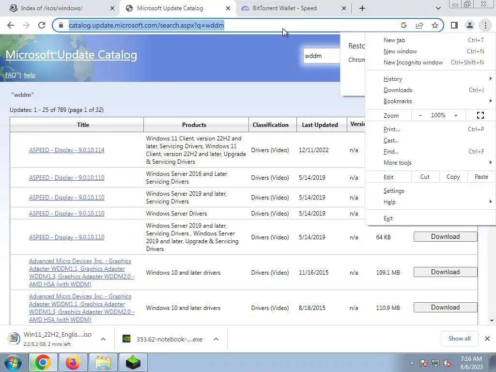Close the BitTorrent Wallet tab
Image resolution: width=496 pixels, height=372 pixels.
click(x=344, y=9)
